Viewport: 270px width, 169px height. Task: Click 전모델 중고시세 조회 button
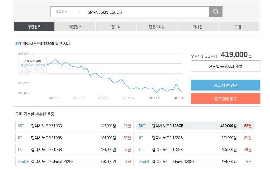[x=225, y=66]
